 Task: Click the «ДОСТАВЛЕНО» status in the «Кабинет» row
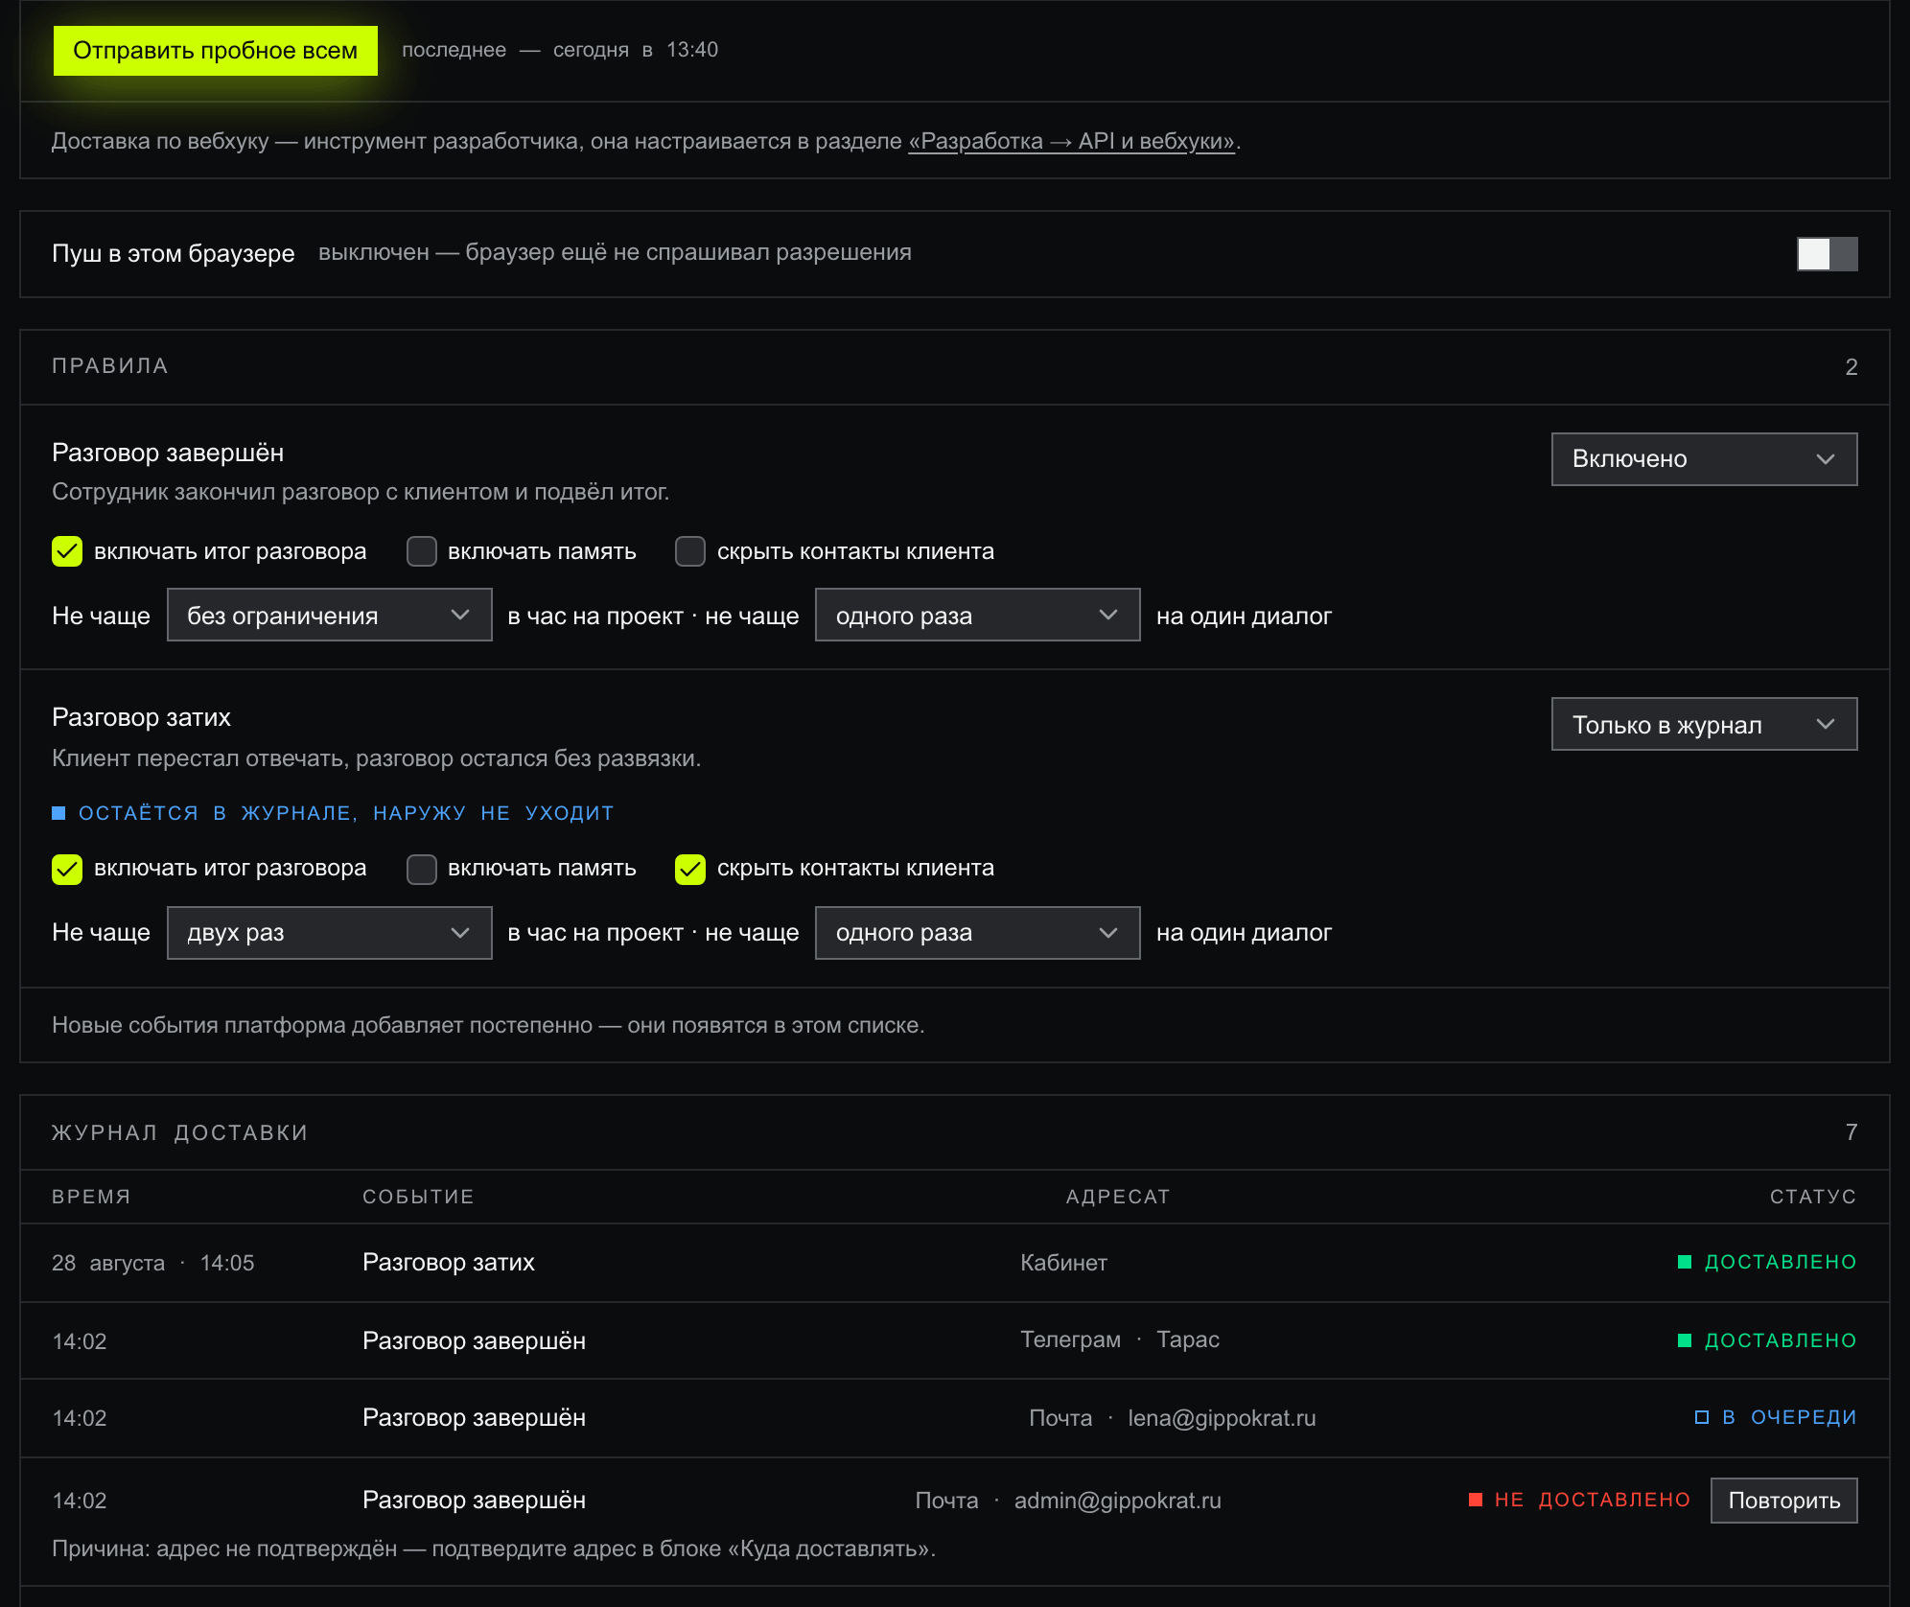pos(1767,1262)
